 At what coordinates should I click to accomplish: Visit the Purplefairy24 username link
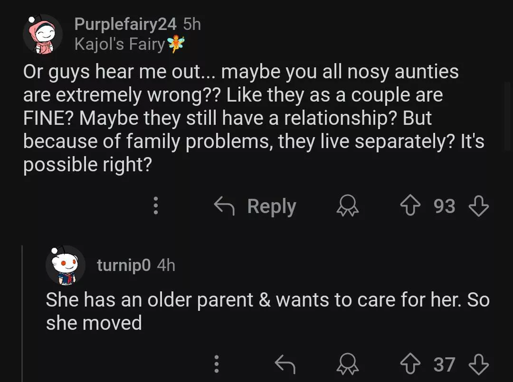point(125,24)
